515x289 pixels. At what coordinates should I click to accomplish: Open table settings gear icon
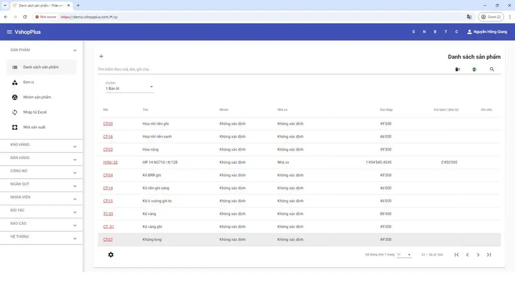tap(111, 254)
